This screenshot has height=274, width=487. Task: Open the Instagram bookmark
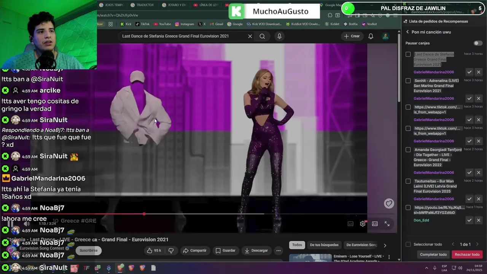(x=185, y=24)
